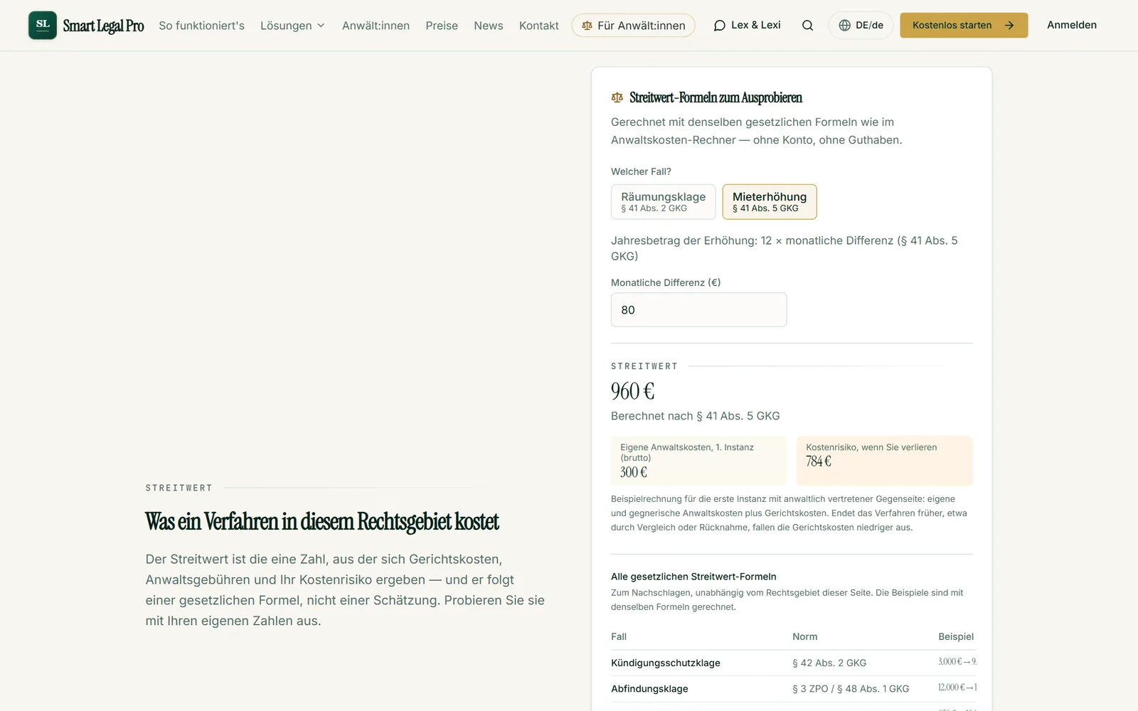This screenshot has width=1138, height=711.
Task: Click heading Was ein Verfahren in diesem Rechtsgebiet kostet
Action: 322,522
